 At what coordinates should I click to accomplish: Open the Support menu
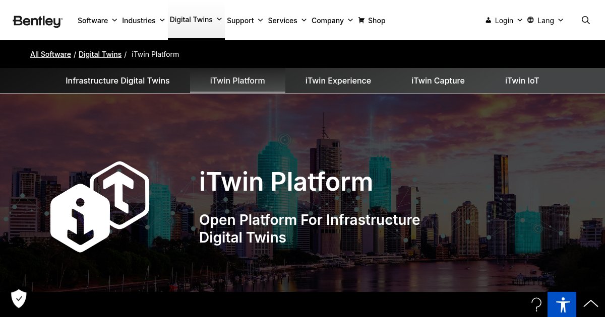click(x=240, y=21)
